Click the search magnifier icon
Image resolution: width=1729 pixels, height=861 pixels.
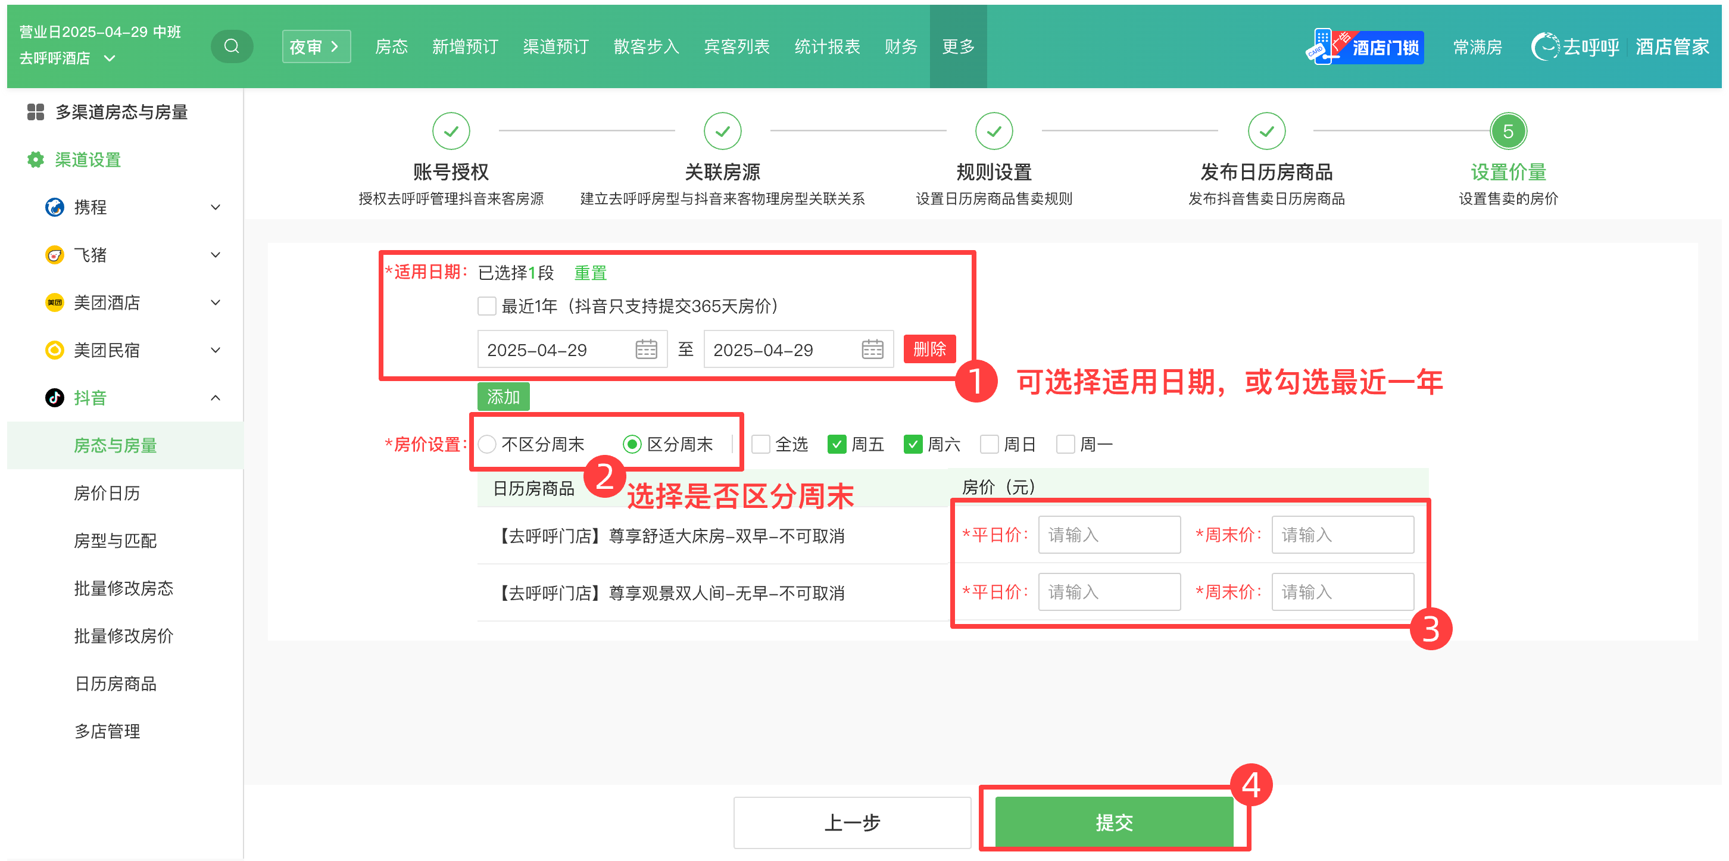232,46
